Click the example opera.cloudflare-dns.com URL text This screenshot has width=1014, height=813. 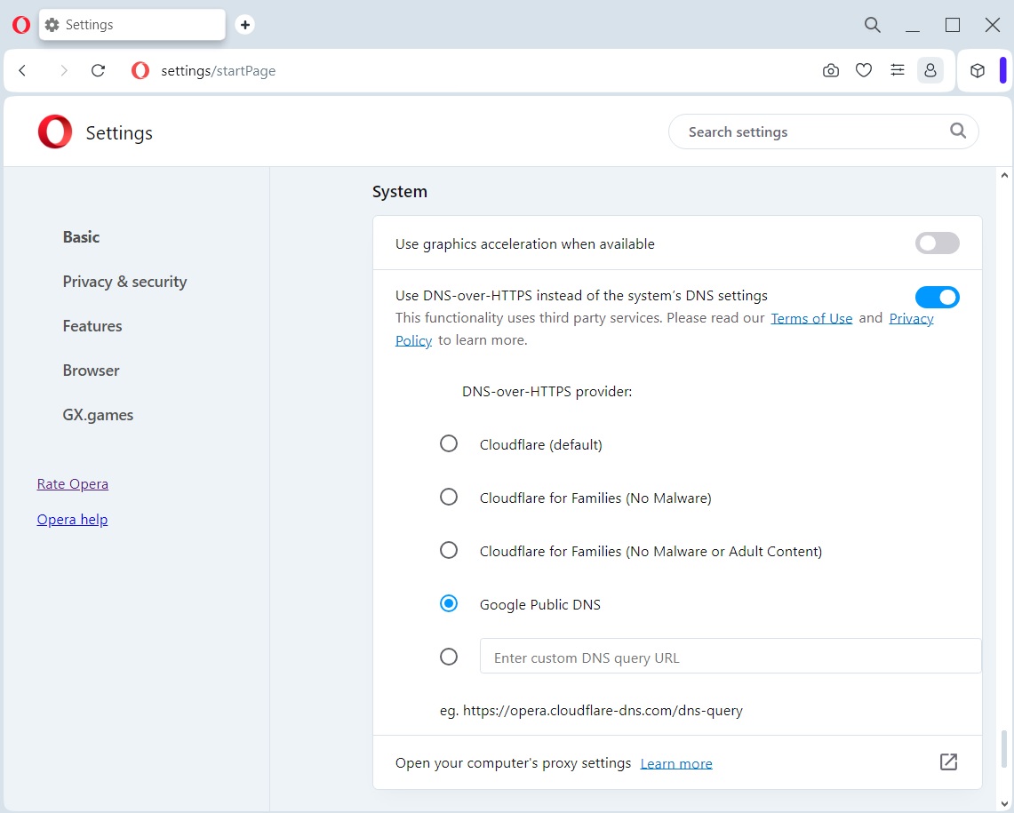pos(591,710)
